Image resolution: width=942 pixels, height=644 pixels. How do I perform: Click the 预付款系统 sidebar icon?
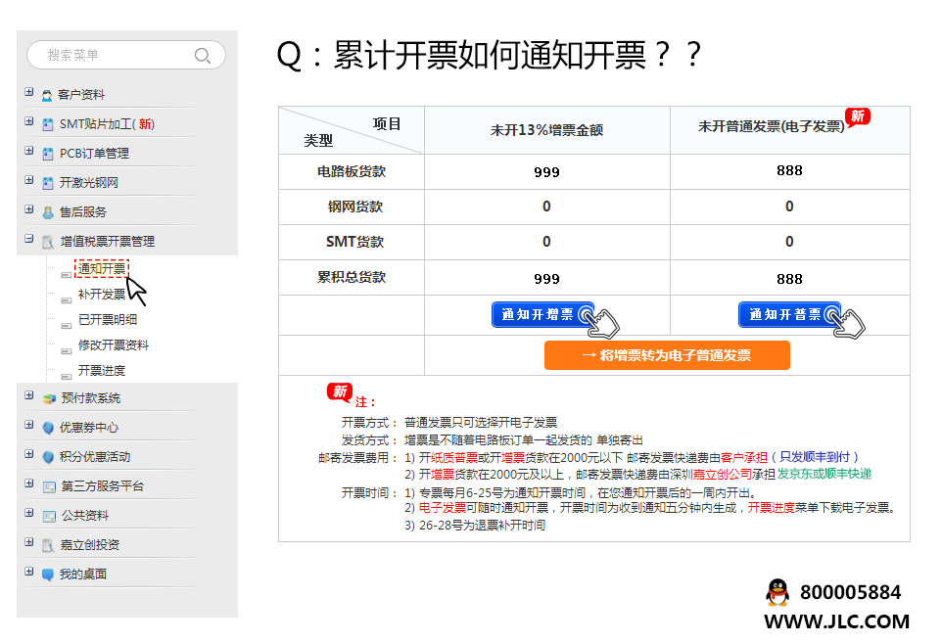click(x=49, y=396)
